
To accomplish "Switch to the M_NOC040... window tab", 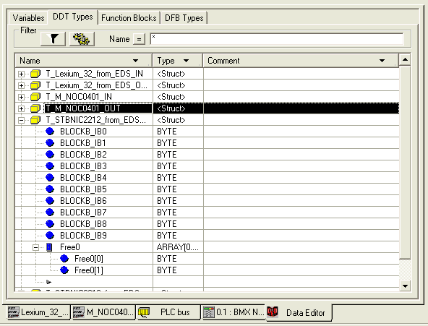I will pos(103,312).
